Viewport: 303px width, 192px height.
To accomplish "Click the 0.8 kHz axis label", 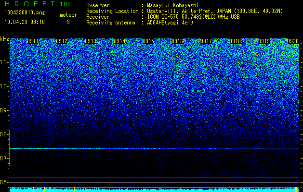I will click(4, 134).
